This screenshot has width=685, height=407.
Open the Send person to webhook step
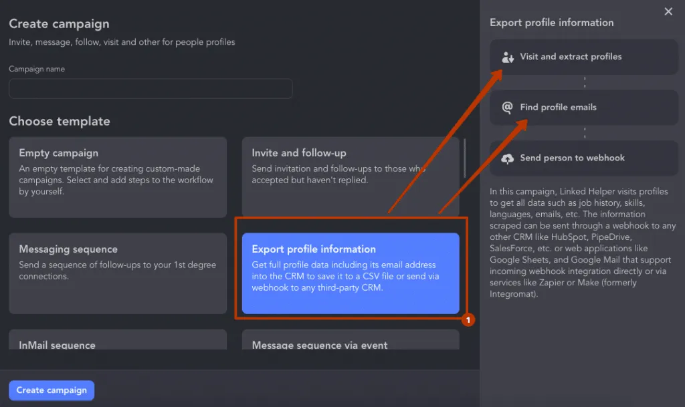[583, 158]
